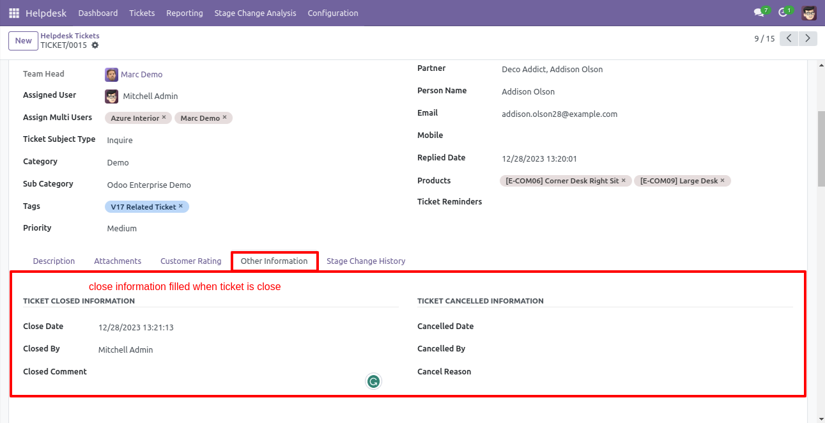Click the V17 Related Ticket tag label

click(143, 207)
